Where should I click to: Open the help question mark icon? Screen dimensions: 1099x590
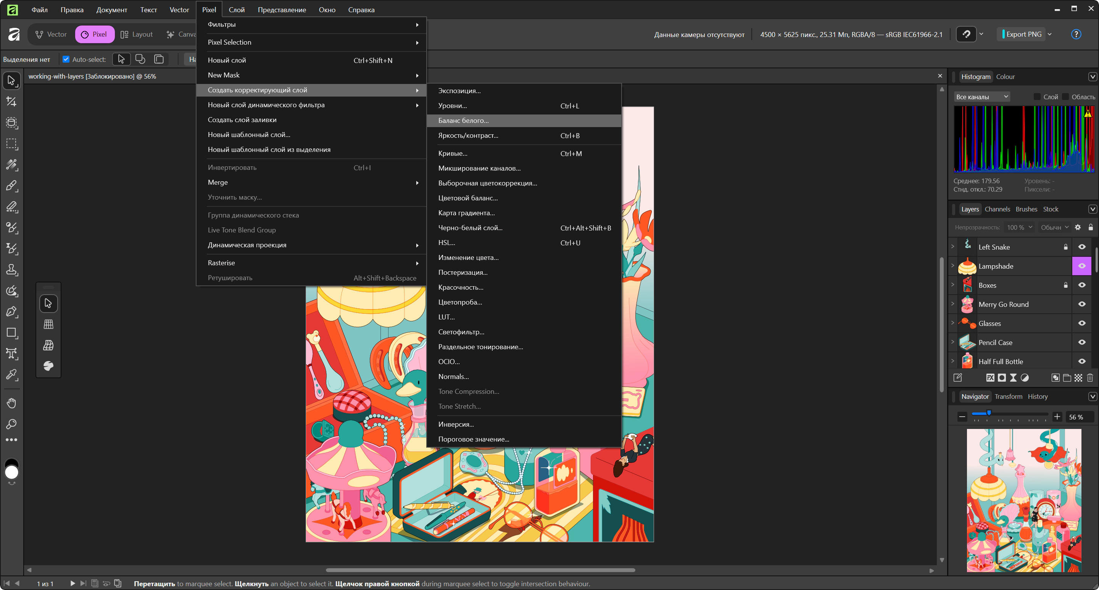tap(1076, 35)
